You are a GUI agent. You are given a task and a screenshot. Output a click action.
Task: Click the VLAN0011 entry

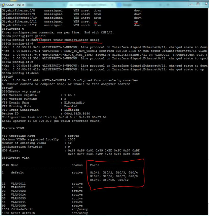18,184
